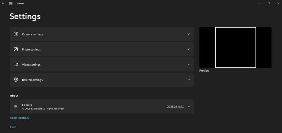Expand the Camera settings chevron
The height and width of the screenshot is (133, 282).
click(x=189, y=34)
